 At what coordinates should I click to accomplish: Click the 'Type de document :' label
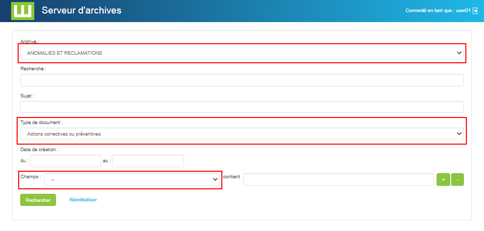41,122
